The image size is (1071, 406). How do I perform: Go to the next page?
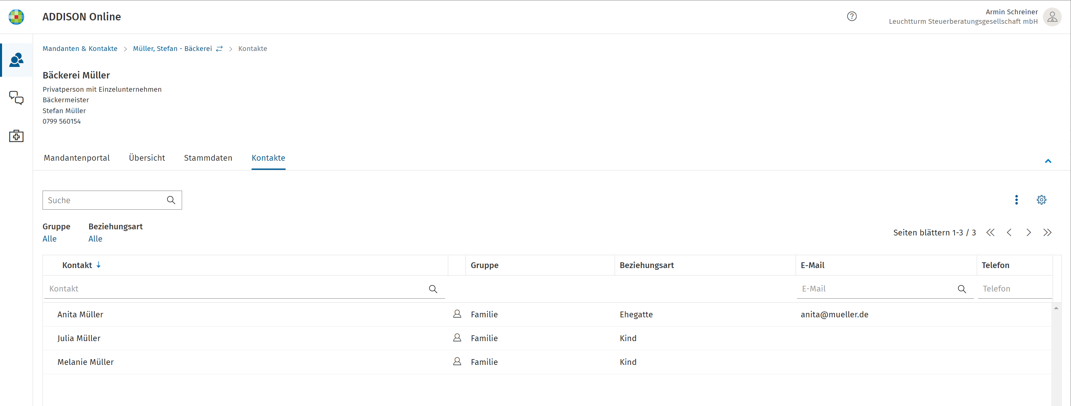click(x=1028, y=232)
